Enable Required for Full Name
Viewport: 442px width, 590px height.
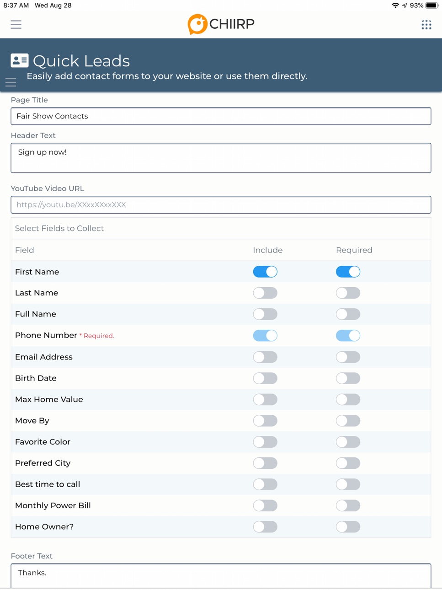tap(348, 314)
